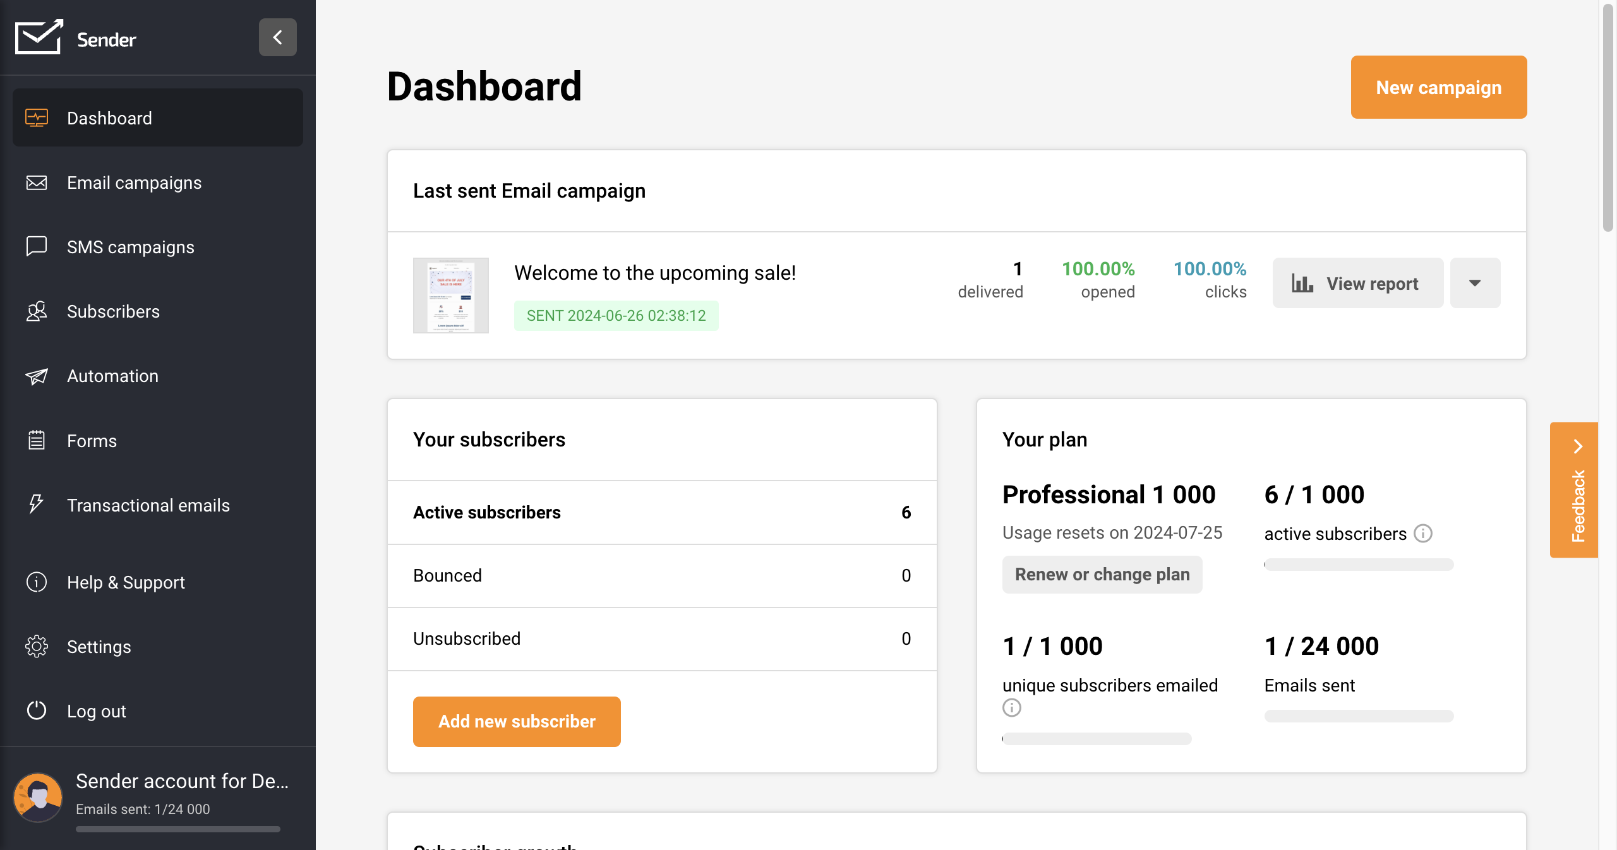This screenshot has width=1617, height=850.
Task: Click the Email campaigns envelope icon
Action: tap(37, 183)
